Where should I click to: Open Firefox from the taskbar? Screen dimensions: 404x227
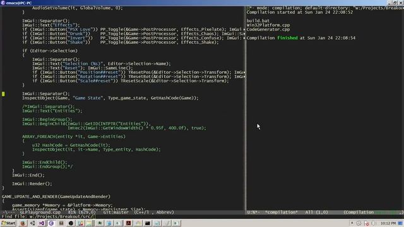[23, 223]
